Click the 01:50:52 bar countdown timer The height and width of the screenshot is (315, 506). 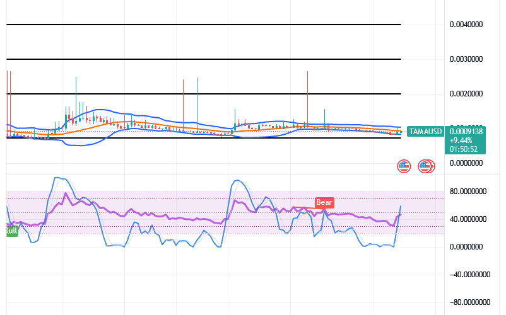click(x=463, y=149)
